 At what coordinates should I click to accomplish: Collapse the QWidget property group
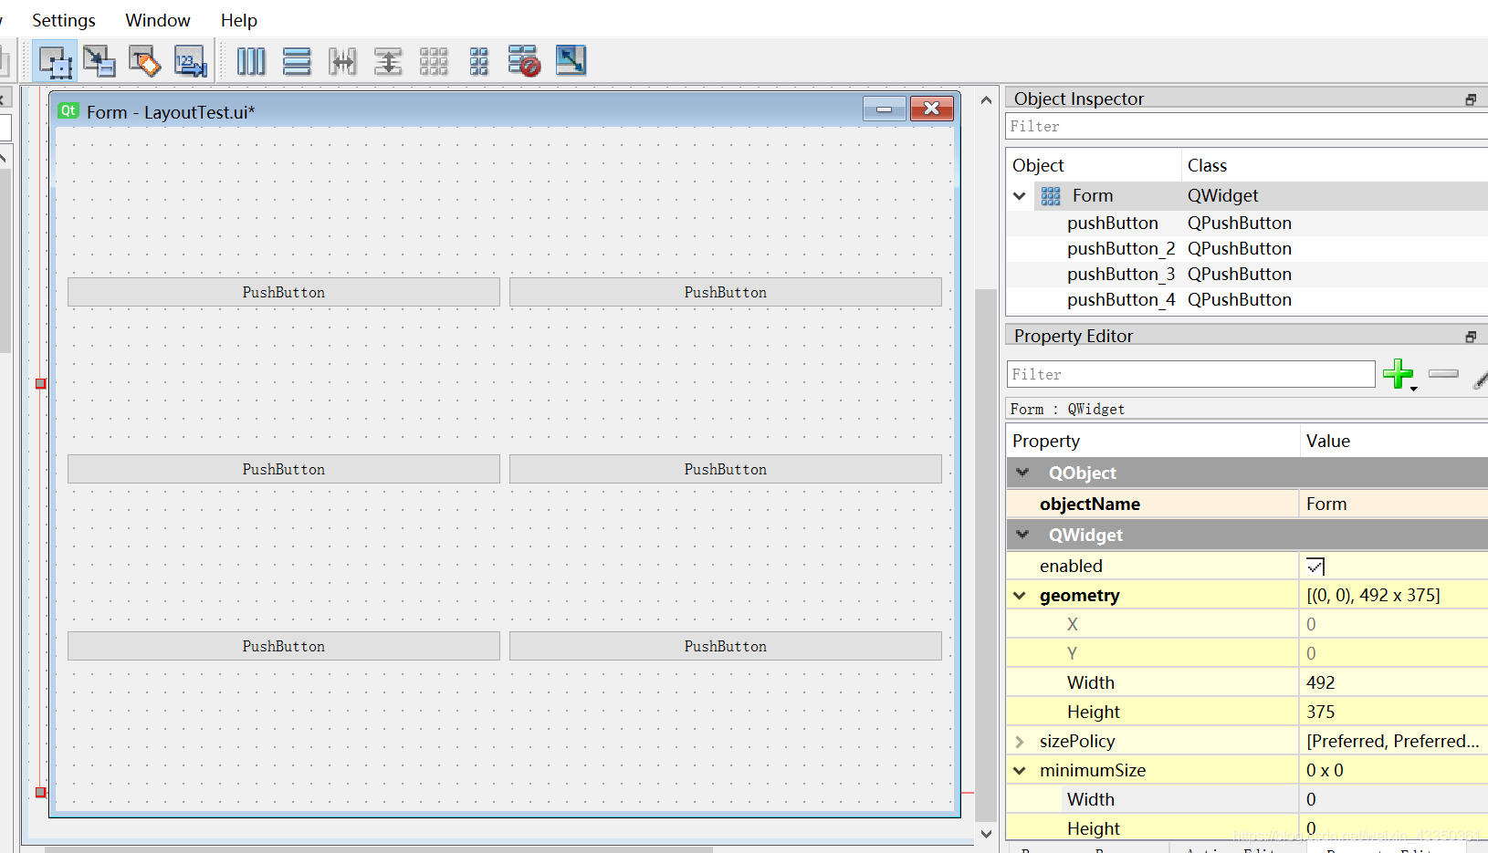(1022, 535)
